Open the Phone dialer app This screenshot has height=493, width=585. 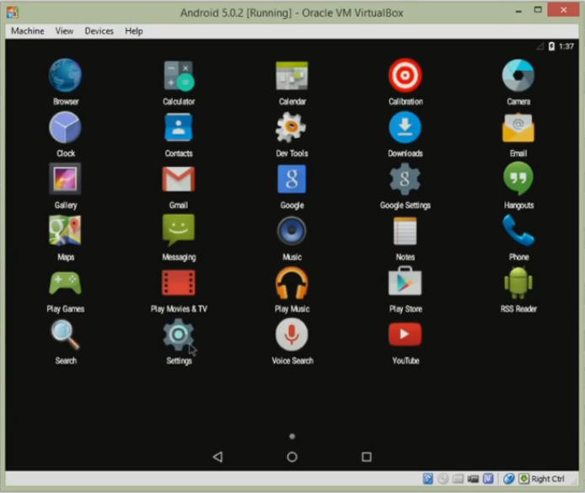(518, 230)
